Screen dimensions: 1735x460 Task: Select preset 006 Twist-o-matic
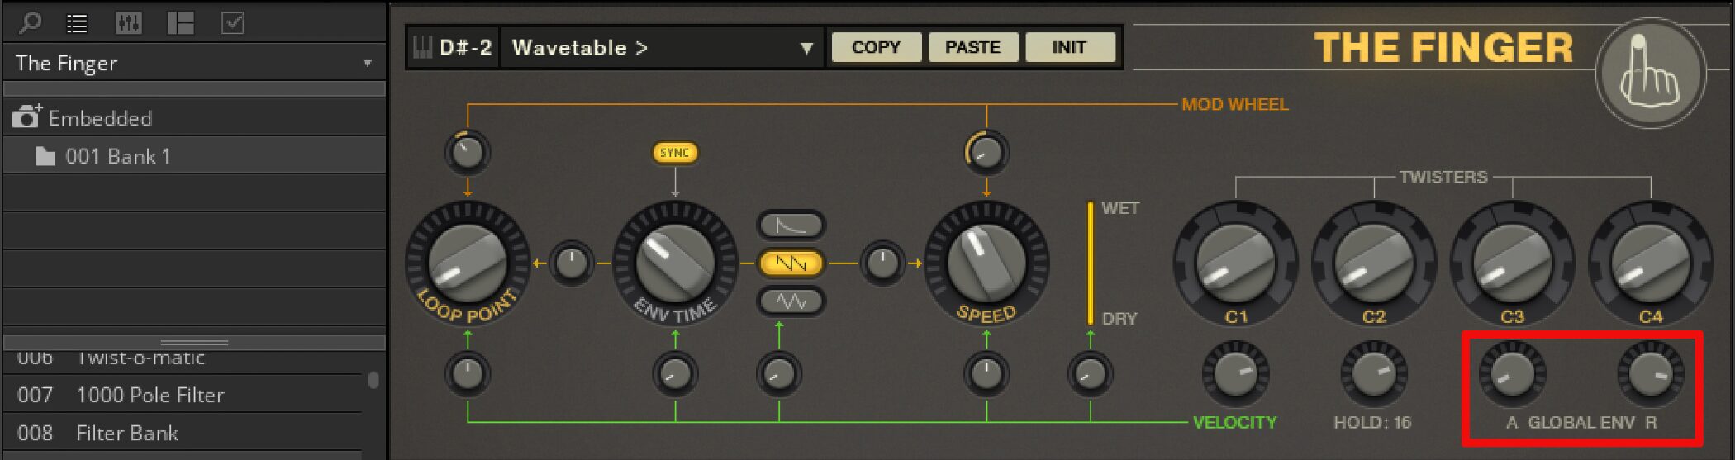point(183,358)
